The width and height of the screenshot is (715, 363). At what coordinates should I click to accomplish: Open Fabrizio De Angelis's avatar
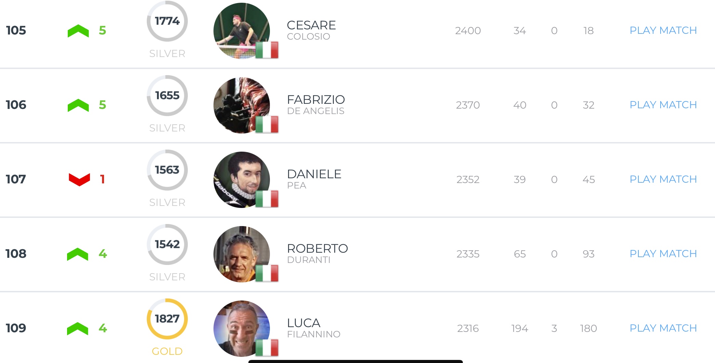[x=241, y=104]
